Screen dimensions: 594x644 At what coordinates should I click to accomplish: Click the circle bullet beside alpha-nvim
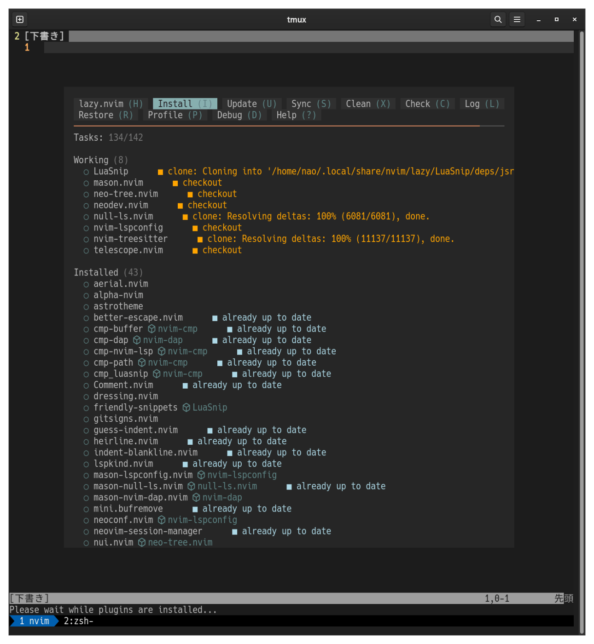[86, 296]
